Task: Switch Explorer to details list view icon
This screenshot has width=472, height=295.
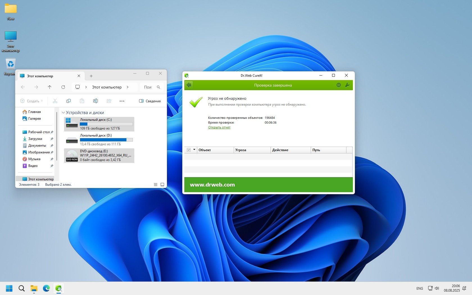Action: [x=156, y=185]
